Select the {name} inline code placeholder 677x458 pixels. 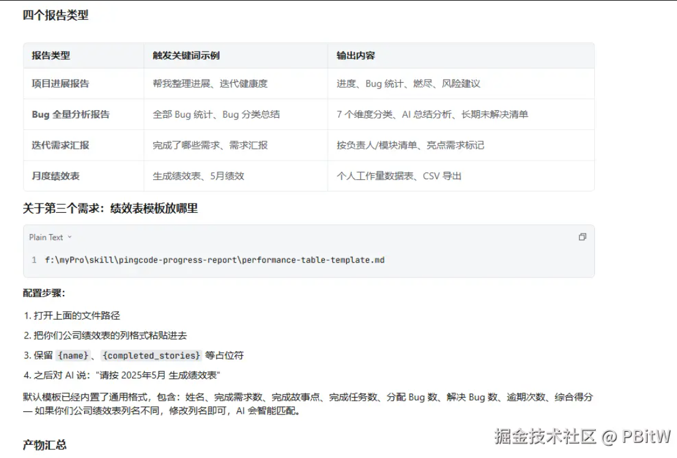(x=73, y=355)
